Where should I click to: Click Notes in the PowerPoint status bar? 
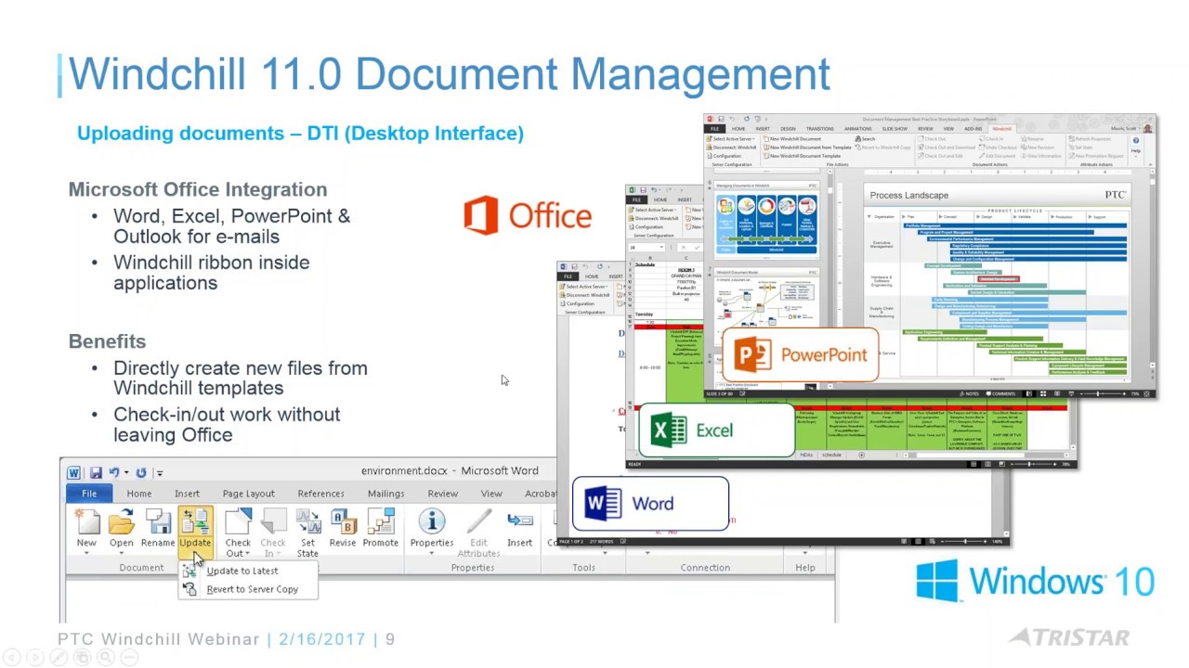click(972, 394)
